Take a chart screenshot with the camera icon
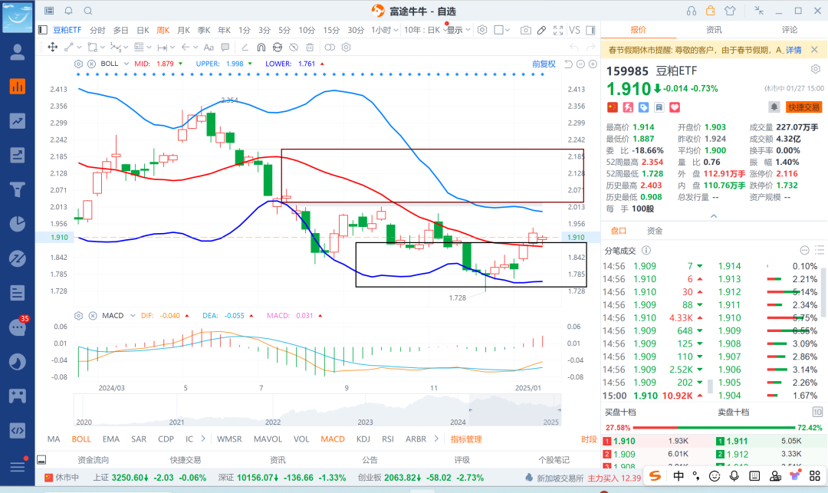 click(525, 30)
